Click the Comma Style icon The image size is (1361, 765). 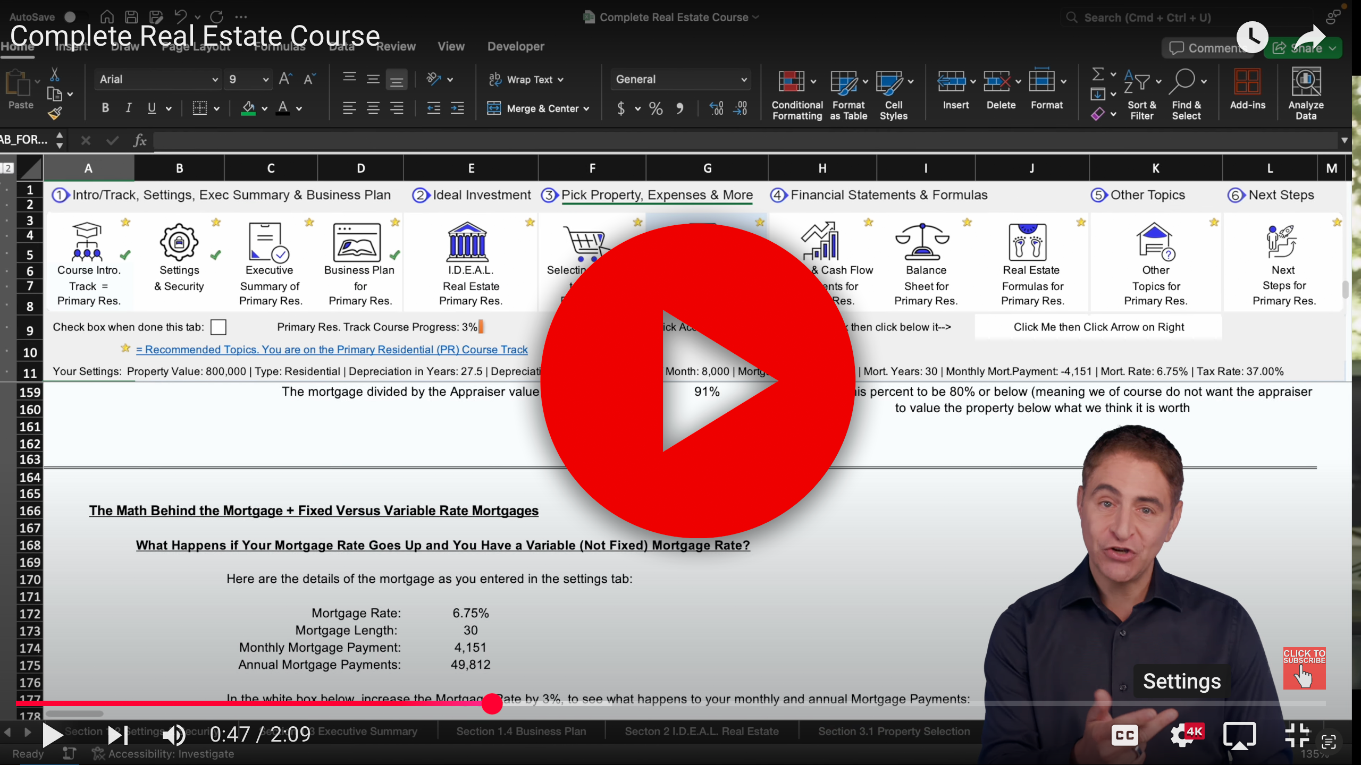pyautogui.click(x=680, y=109)
